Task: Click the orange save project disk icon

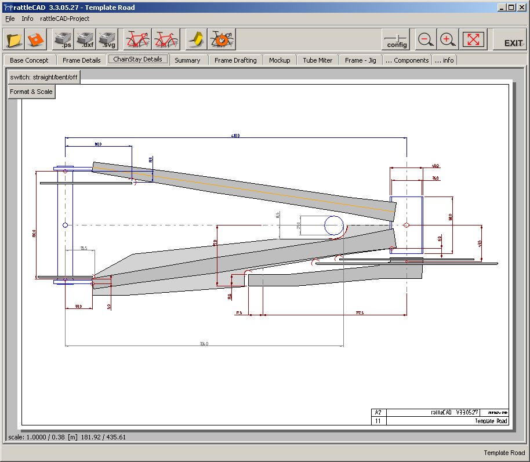Action: tap(36, 39)
